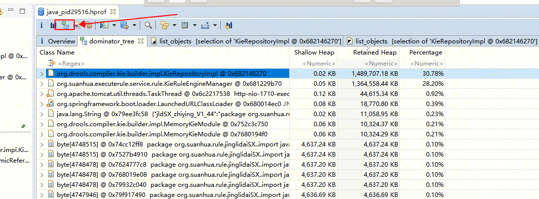Screen dimensions: 539x199
Task: Expand the byte[4748478] @ 0x7624777c8 row
Action: point(42,165)
